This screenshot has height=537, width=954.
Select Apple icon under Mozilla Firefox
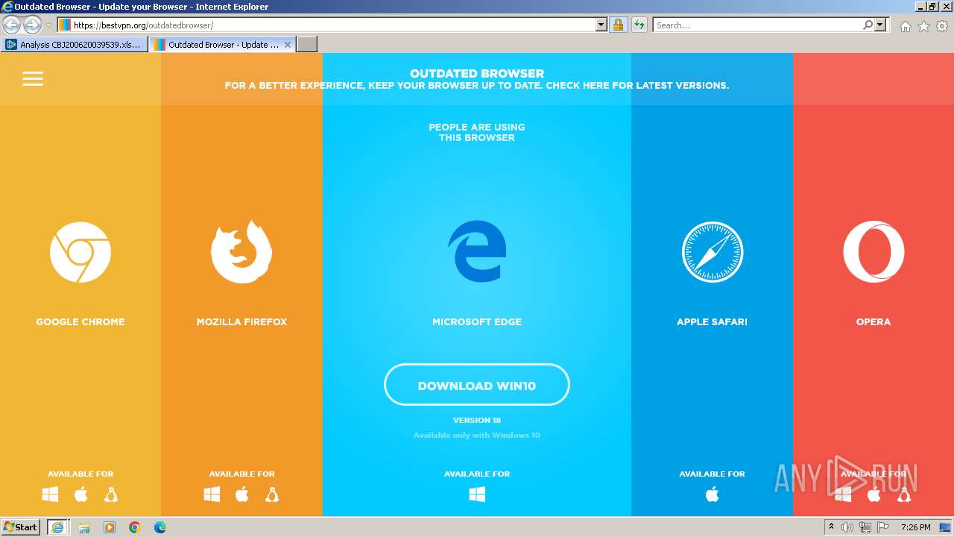pyautogui.click(x=242, y=494)
